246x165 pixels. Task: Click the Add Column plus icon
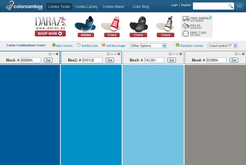tap(54, 45)
